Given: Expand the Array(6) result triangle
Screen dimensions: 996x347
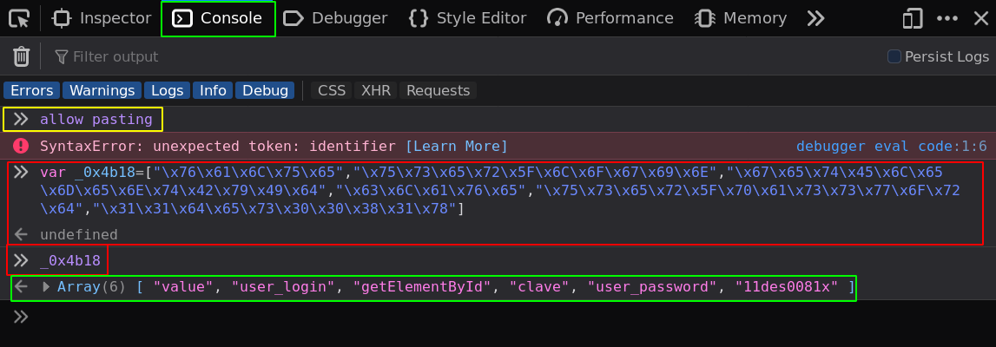Looking at the screenshot, I should tap(46, 287).
